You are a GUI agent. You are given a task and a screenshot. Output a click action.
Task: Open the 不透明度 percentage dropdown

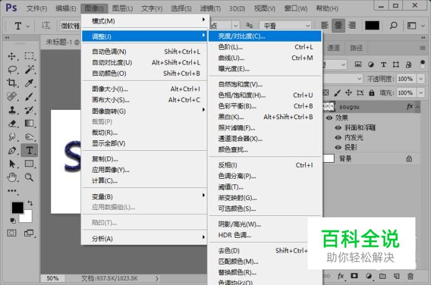click(421, 79)
